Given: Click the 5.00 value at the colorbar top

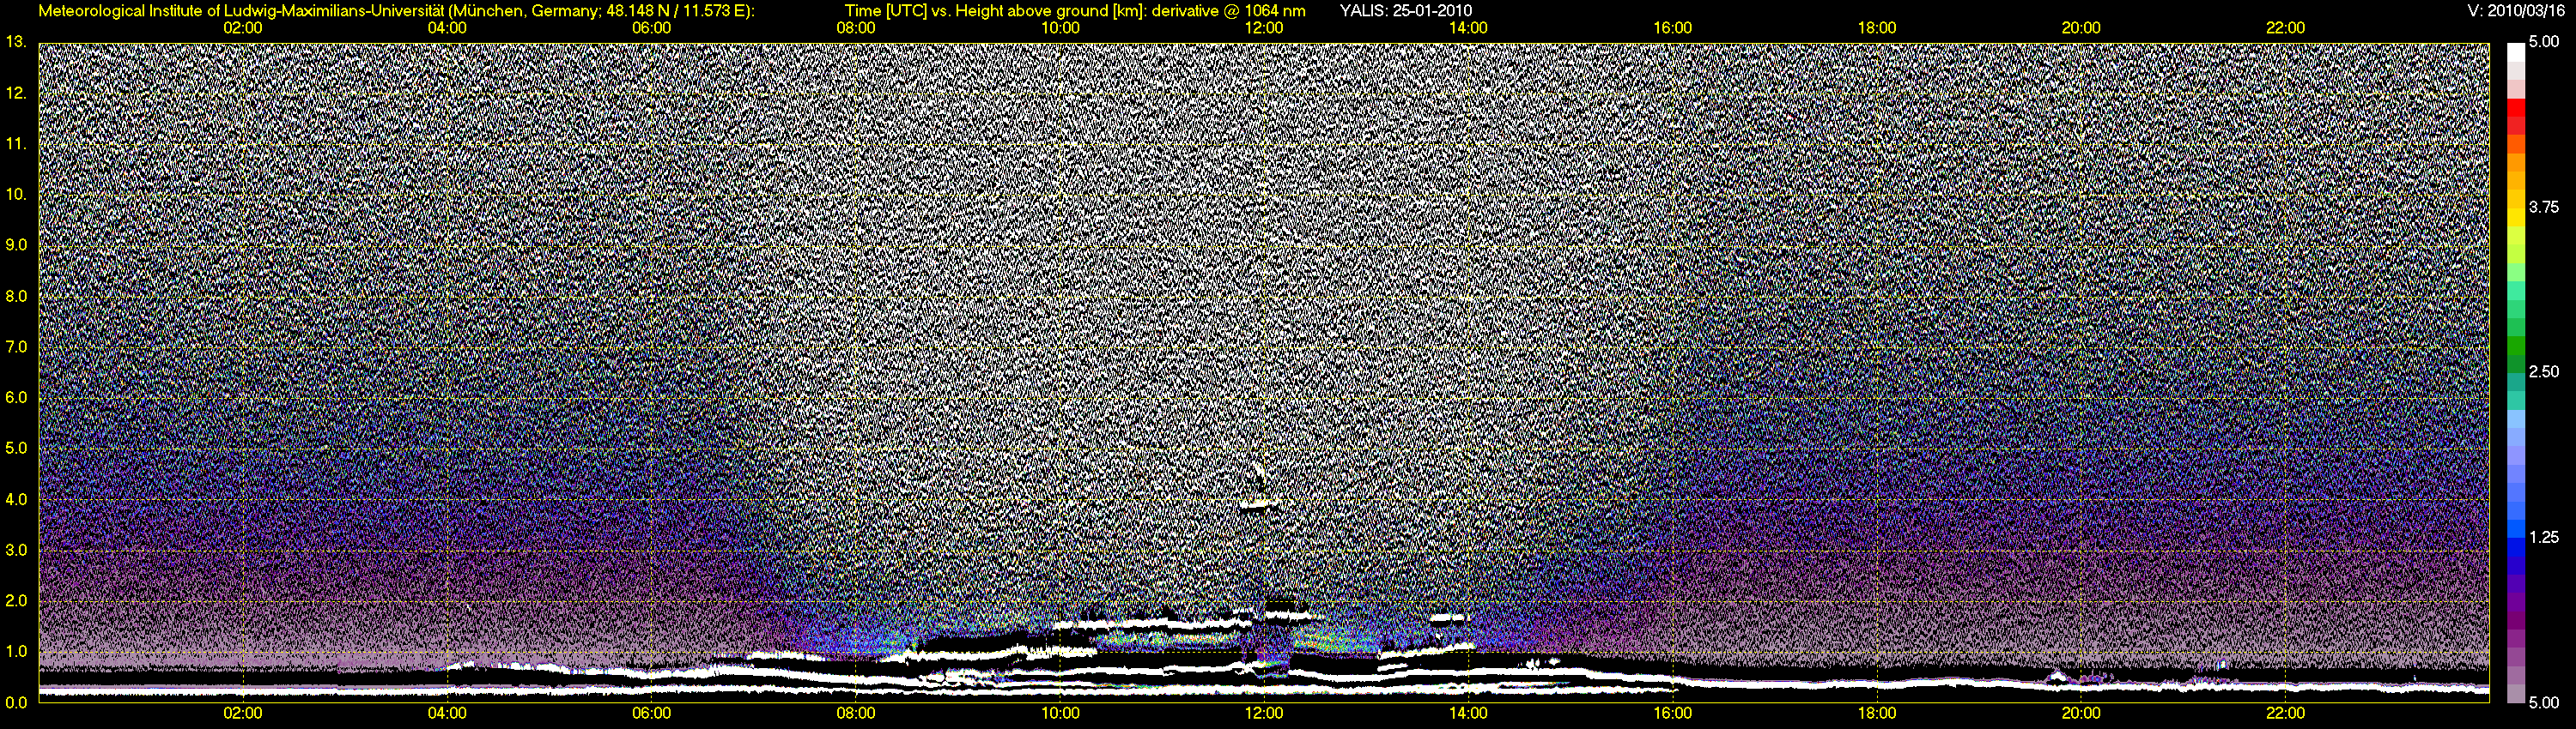Looking at the screenshot, I should [2544, 43].
